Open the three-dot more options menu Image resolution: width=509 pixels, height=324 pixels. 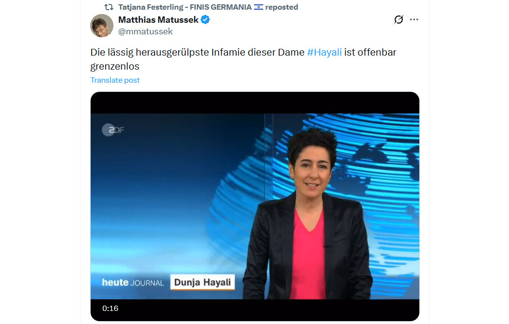tap(414, 19)
